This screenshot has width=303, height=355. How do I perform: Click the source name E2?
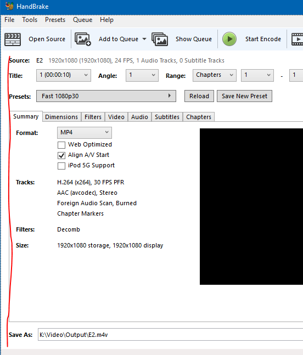point(40,60)
